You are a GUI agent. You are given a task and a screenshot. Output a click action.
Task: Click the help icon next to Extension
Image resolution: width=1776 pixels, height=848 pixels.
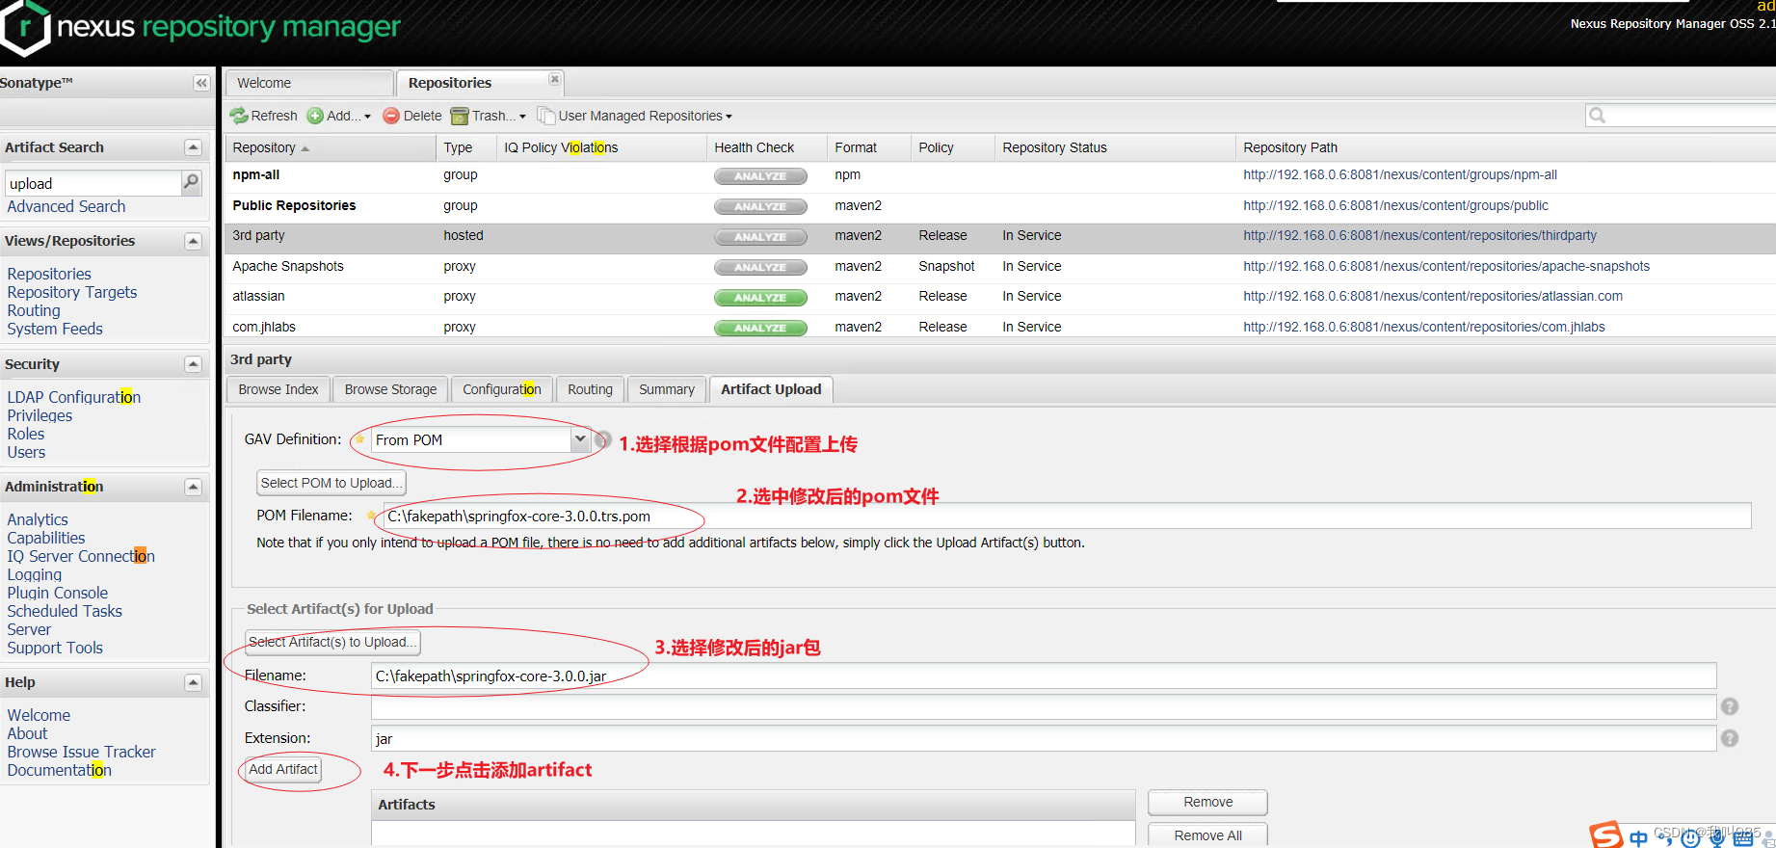click(1730, 738)
